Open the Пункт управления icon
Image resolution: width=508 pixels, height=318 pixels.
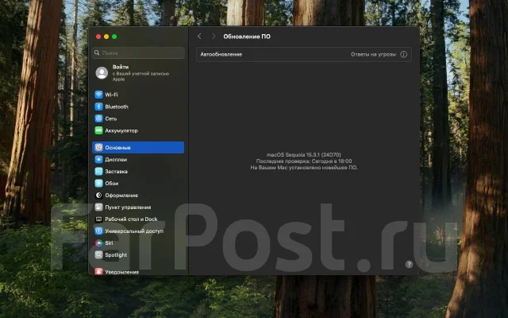tap(98, 207)
